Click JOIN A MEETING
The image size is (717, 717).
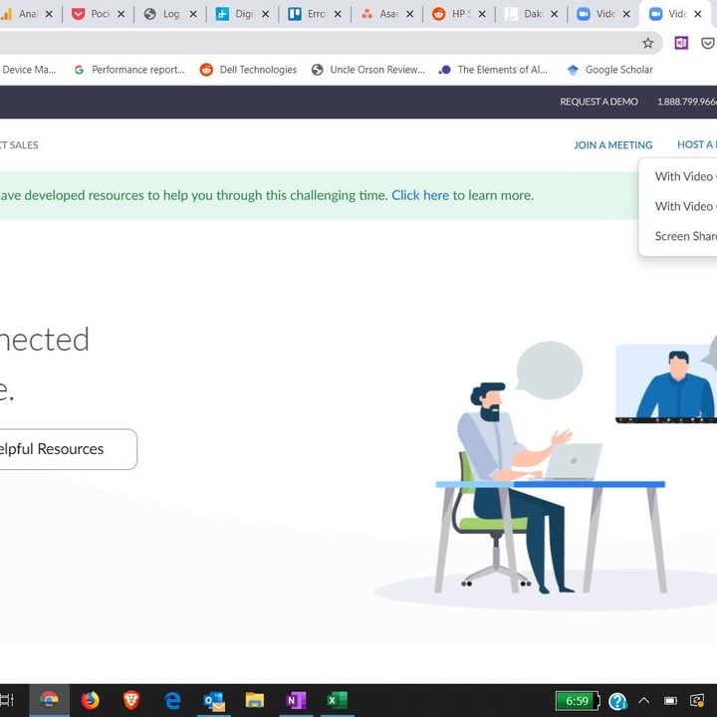[612, 145]
